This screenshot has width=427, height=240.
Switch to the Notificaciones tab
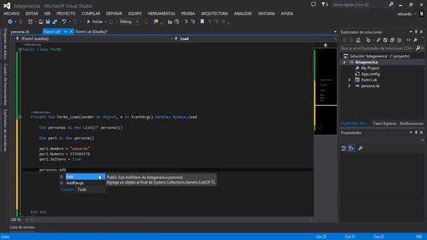tap(411, 123)
